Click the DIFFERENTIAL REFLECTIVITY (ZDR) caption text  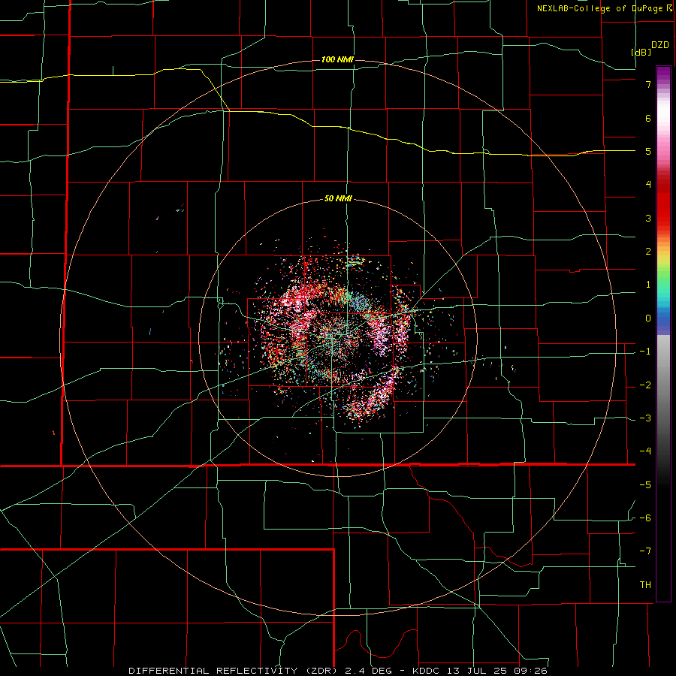[234, 671]
